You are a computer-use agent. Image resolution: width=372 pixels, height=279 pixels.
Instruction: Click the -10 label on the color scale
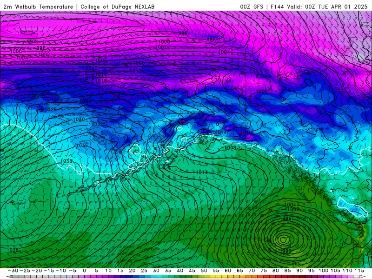click(x=60, y=271)
